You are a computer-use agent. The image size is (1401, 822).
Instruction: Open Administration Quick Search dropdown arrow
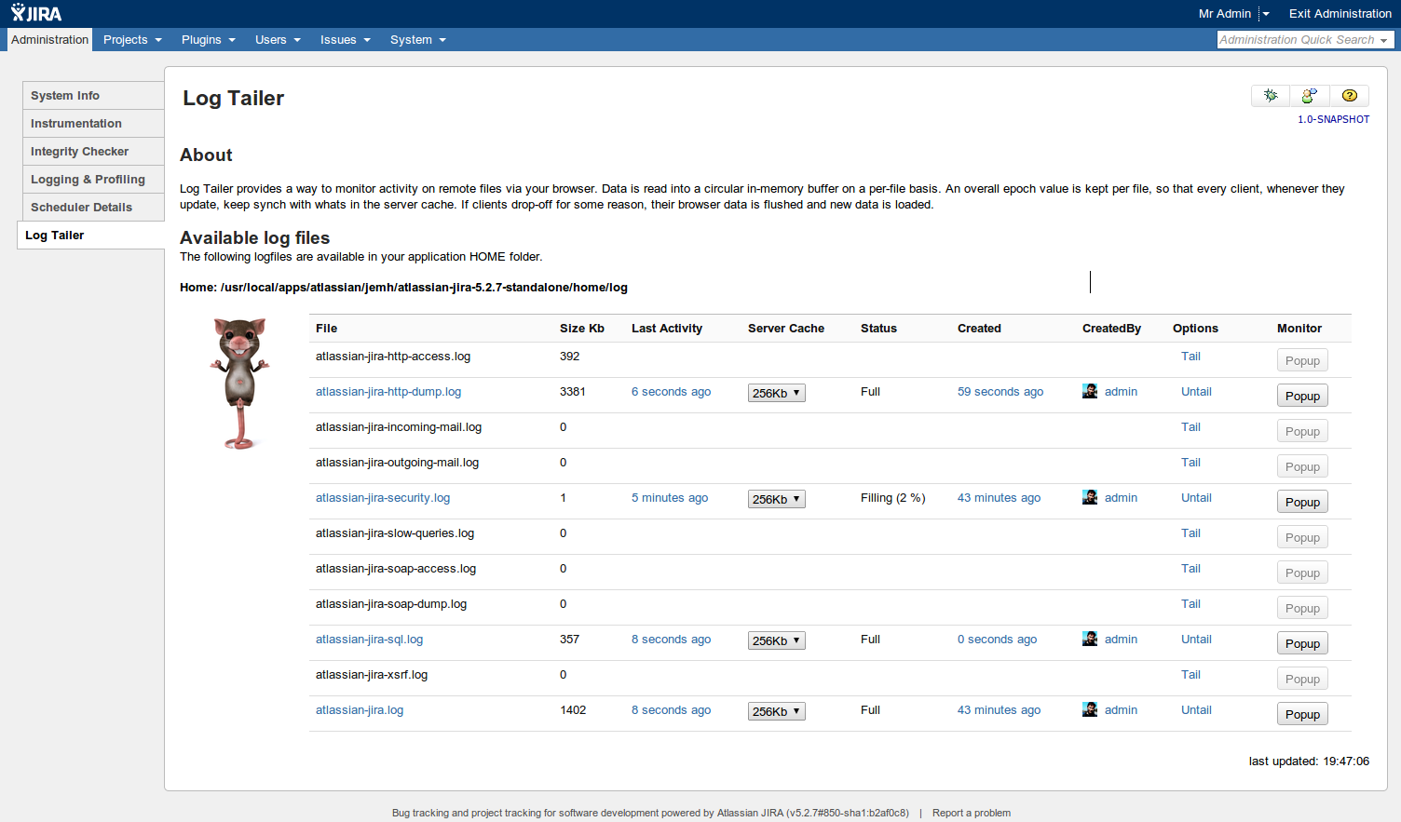tap(1384, 40)
